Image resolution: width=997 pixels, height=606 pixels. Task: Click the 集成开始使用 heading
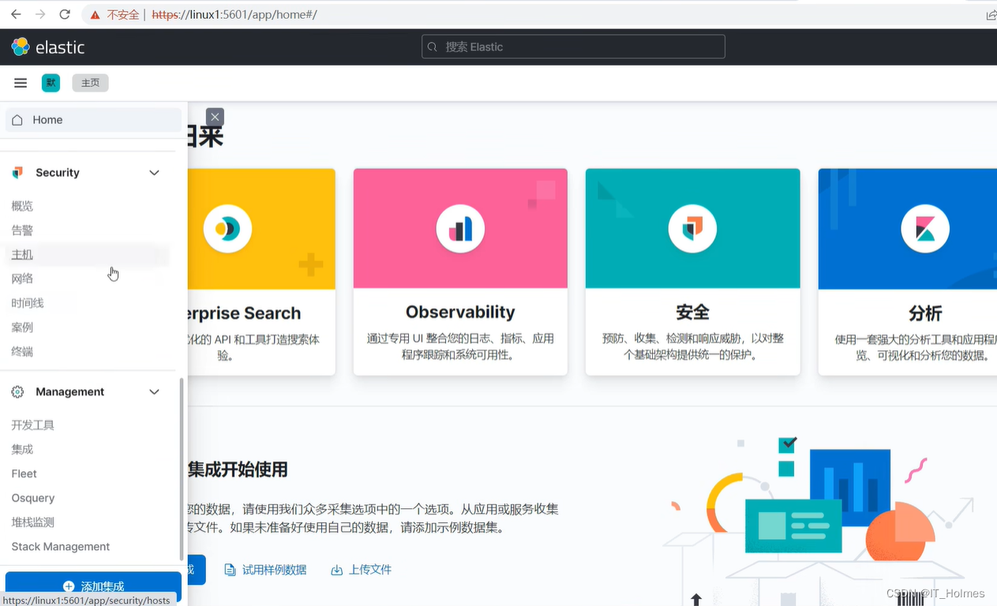coord(238,469)
